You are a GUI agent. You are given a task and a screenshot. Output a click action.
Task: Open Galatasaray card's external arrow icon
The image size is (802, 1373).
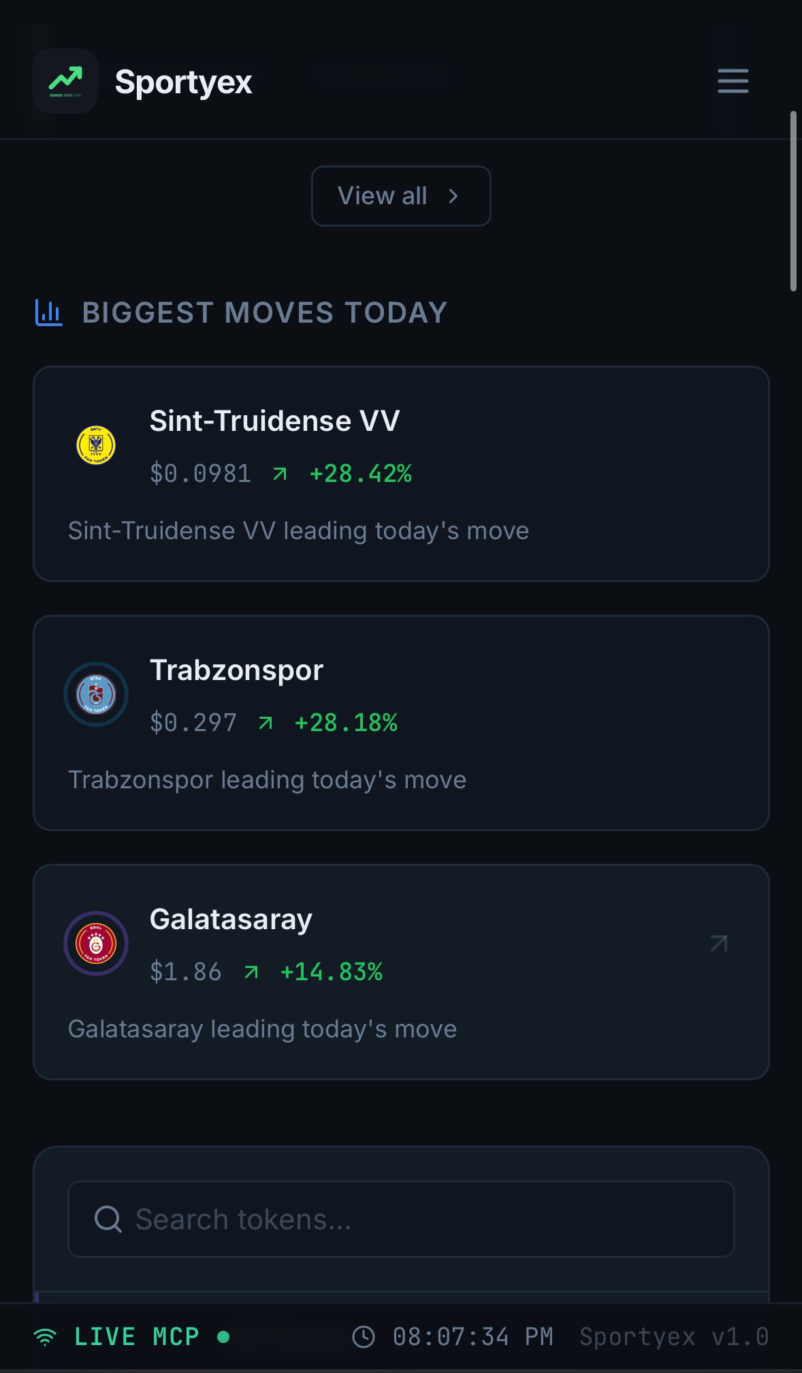[719, 943]
